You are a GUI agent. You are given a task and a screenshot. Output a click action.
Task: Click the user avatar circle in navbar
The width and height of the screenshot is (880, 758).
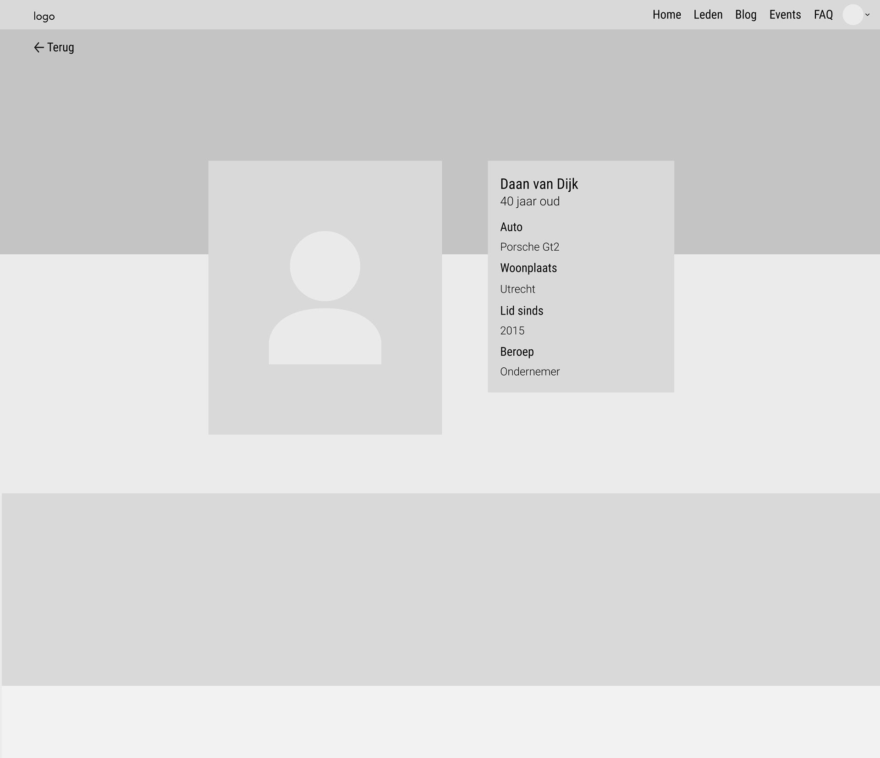tap(852, 15)
